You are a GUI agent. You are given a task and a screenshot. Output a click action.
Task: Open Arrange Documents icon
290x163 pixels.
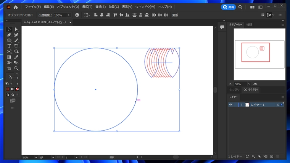[x=252, y=7]
